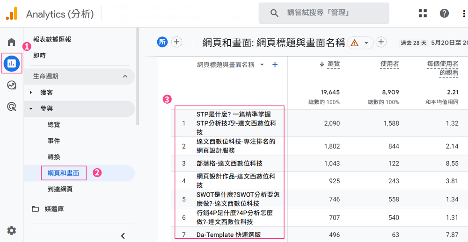Click views cell 707
This screenshot has height=242, width=468.
tap(334, 218)
